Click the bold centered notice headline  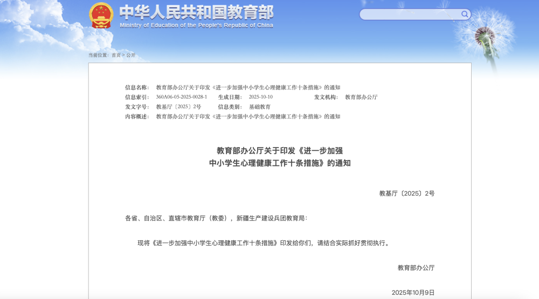[x=280, y=157]
